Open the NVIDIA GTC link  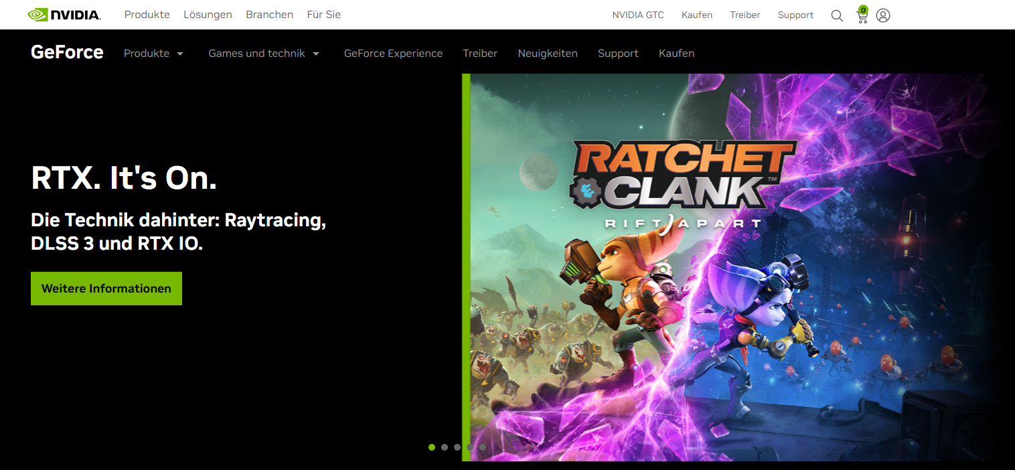(x=638, y=15)
